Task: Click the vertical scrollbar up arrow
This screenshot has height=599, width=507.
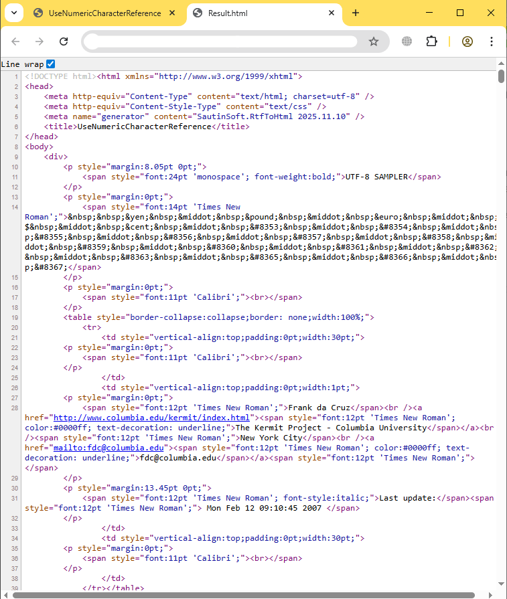Action: [501, 64]
